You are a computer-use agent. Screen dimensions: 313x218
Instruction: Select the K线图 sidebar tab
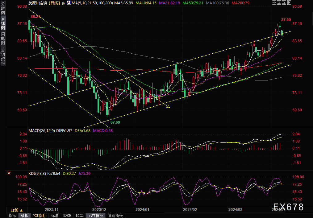(x=3, y=24)
